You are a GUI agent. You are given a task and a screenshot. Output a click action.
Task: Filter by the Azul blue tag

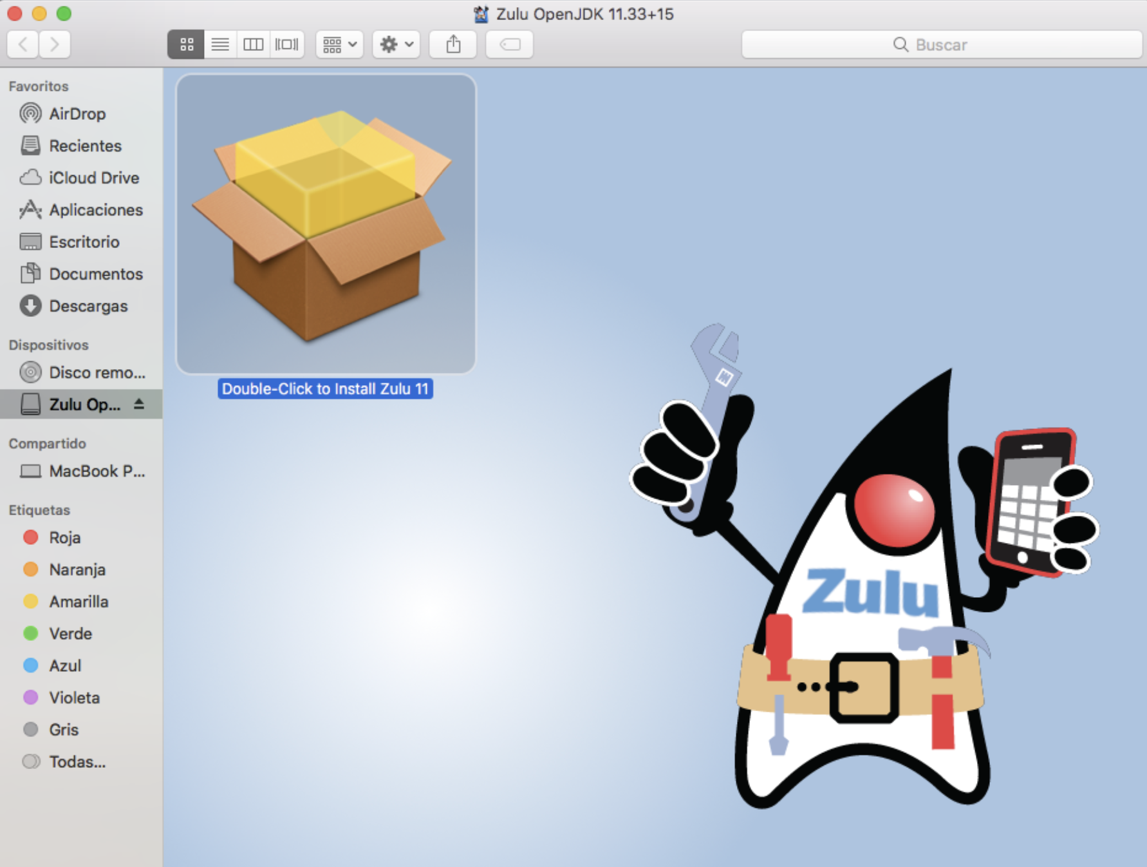pos(81,666)
